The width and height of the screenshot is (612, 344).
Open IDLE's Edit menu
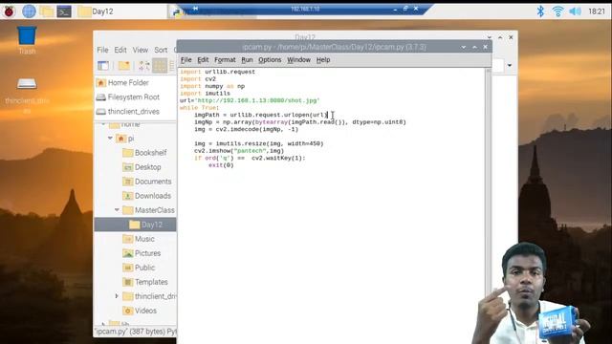[203, 59]
